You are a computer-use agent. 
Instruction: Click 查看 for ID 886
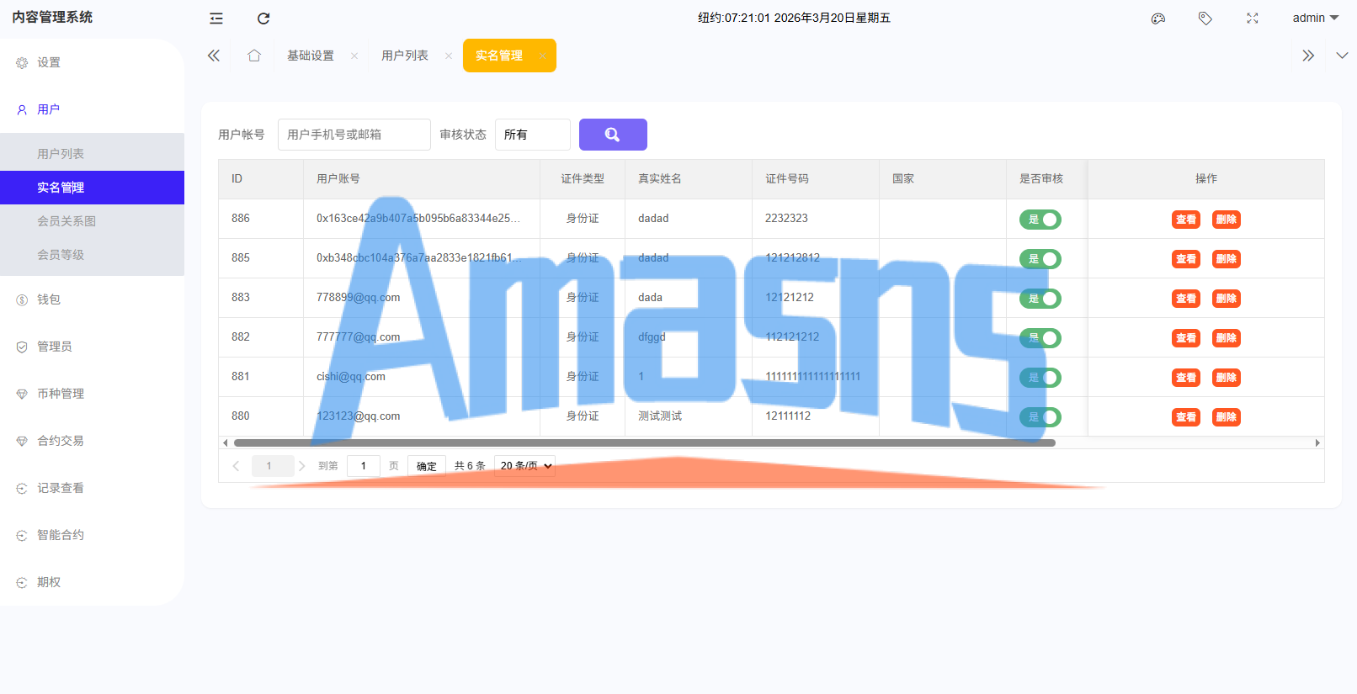1186,220
